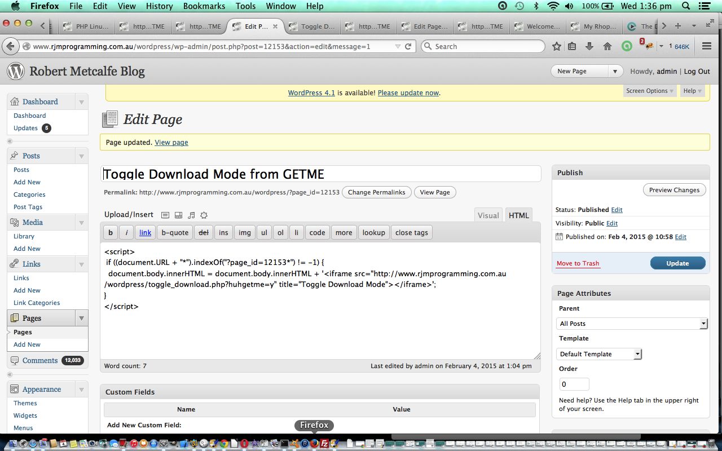Image resolution: width=722 pixels, height=451 pixels.
Task: Open a new tab with plus icon
Action: coord(678,26)
